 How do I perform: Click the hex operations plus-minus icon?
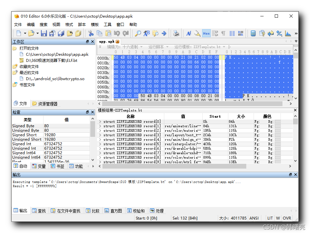279,33
